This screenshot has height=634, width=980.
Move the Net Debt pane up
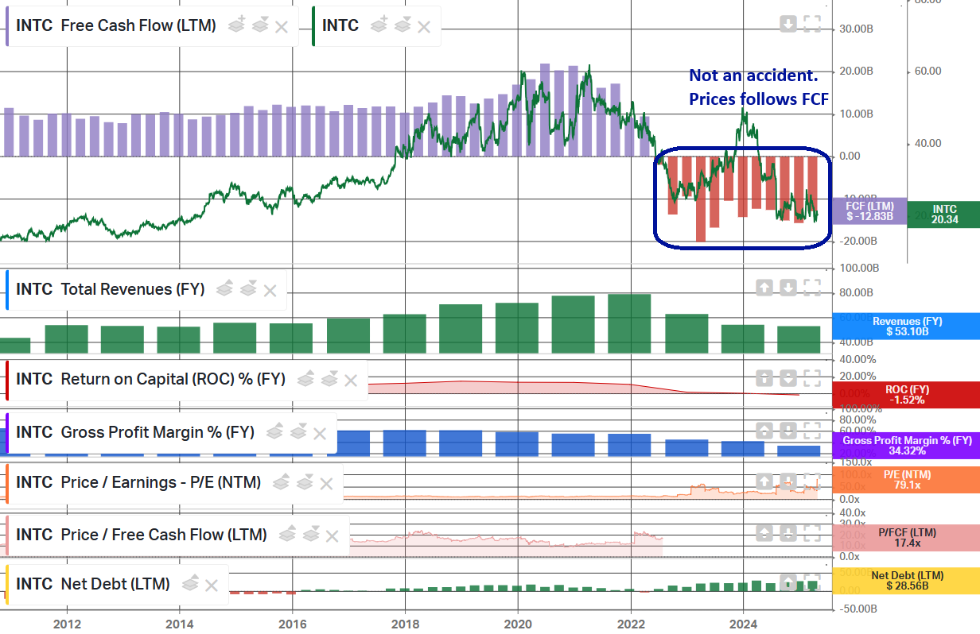point(787,583)
